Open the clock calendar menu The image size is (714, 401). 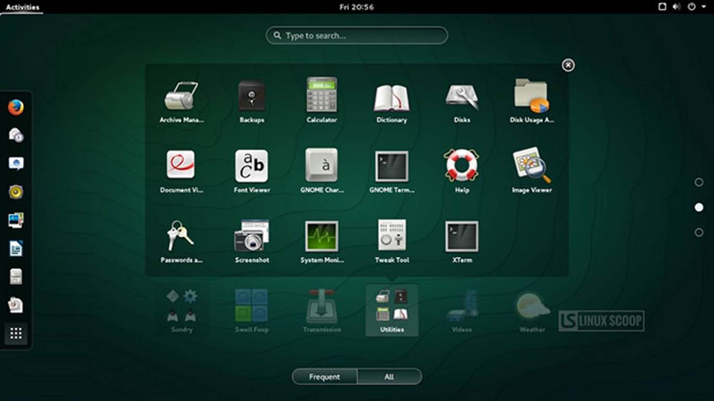(x=356, y=7)
